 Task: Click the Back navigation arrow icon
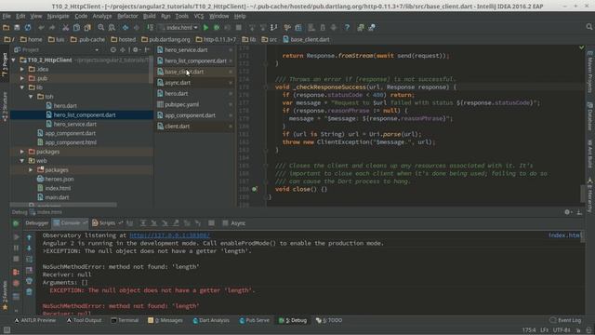tap(126, 27)
